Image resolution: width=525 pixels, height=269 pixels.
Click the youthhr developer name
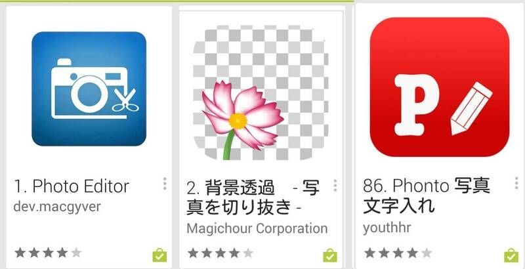click(x=387, y=228)
